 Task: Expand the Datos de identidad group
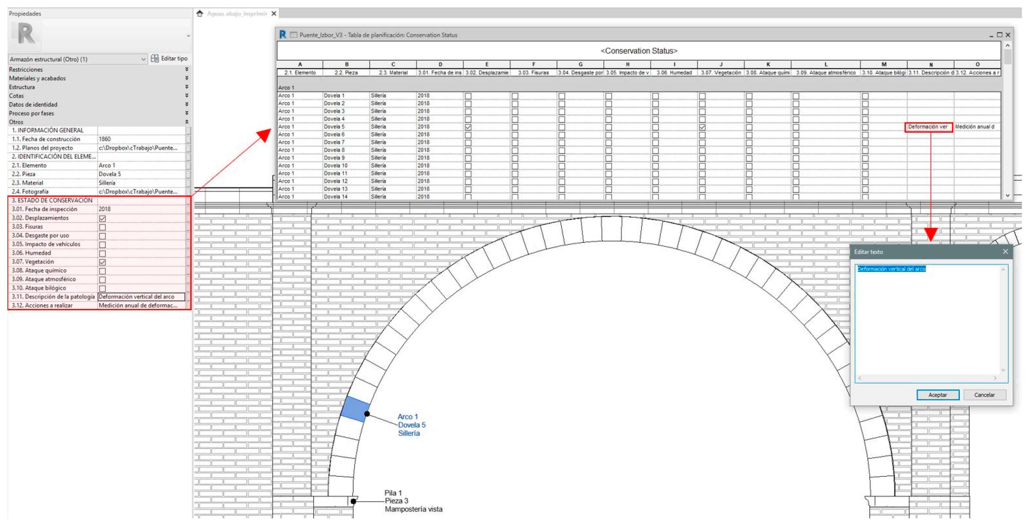187,105
